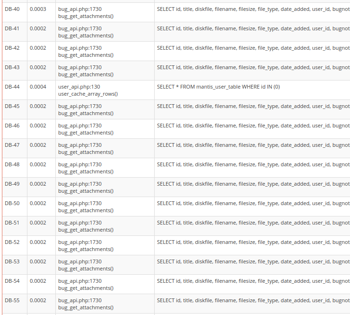Image resolution: width=350 pixels, height=315 pixels.
Task: Select the bug_api.php:1730 caller in row DB-43
Action: [79, 67]
